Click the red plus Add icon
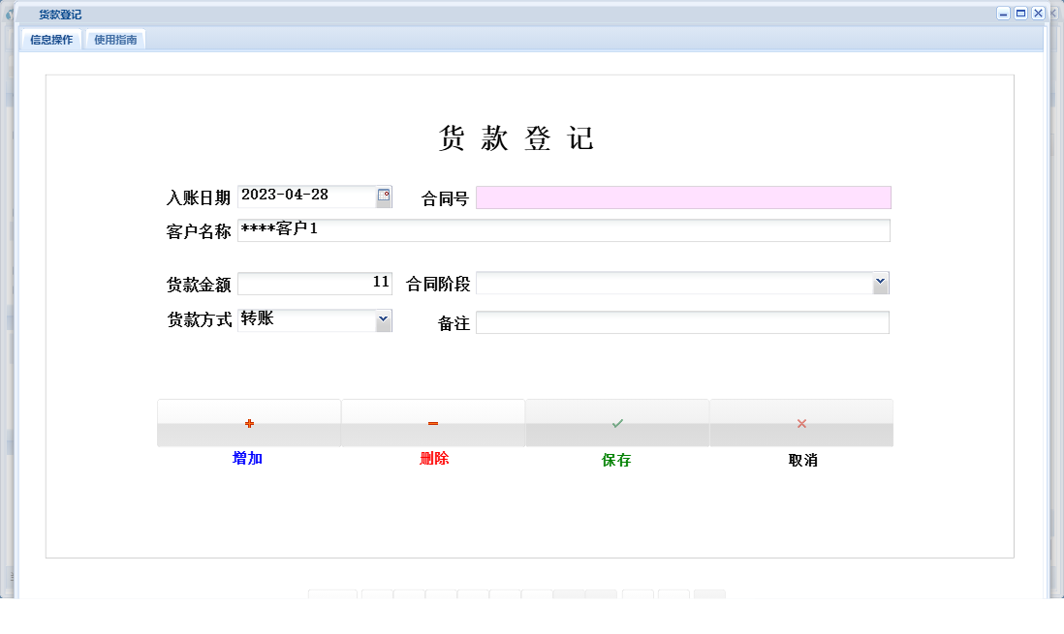 (x=249, y=422)
